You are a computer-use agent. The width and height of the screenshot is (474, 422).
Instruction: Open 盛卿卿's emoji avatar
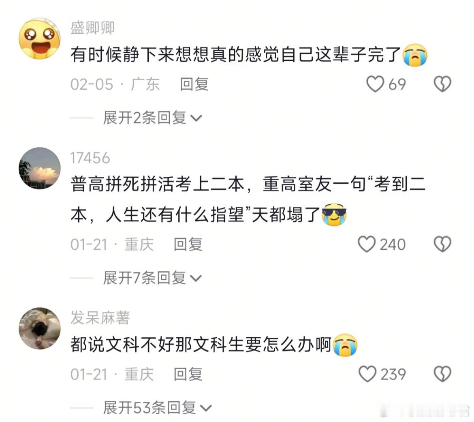40,39
